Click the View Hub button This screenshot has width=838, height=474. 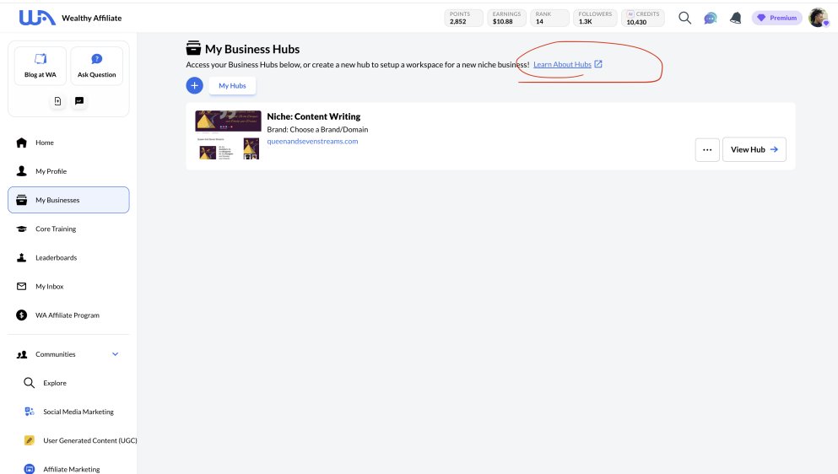tap(754, 149)
